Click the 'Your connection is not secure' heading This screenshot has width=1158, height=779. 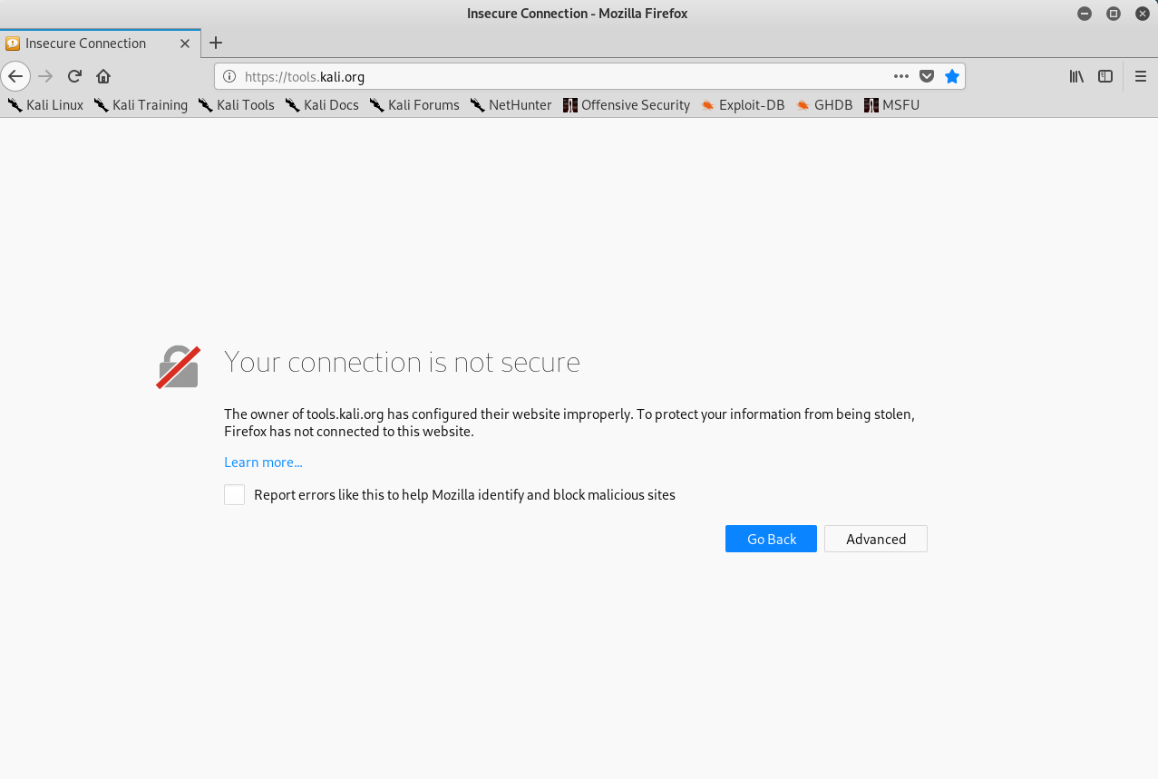(402, 362)
